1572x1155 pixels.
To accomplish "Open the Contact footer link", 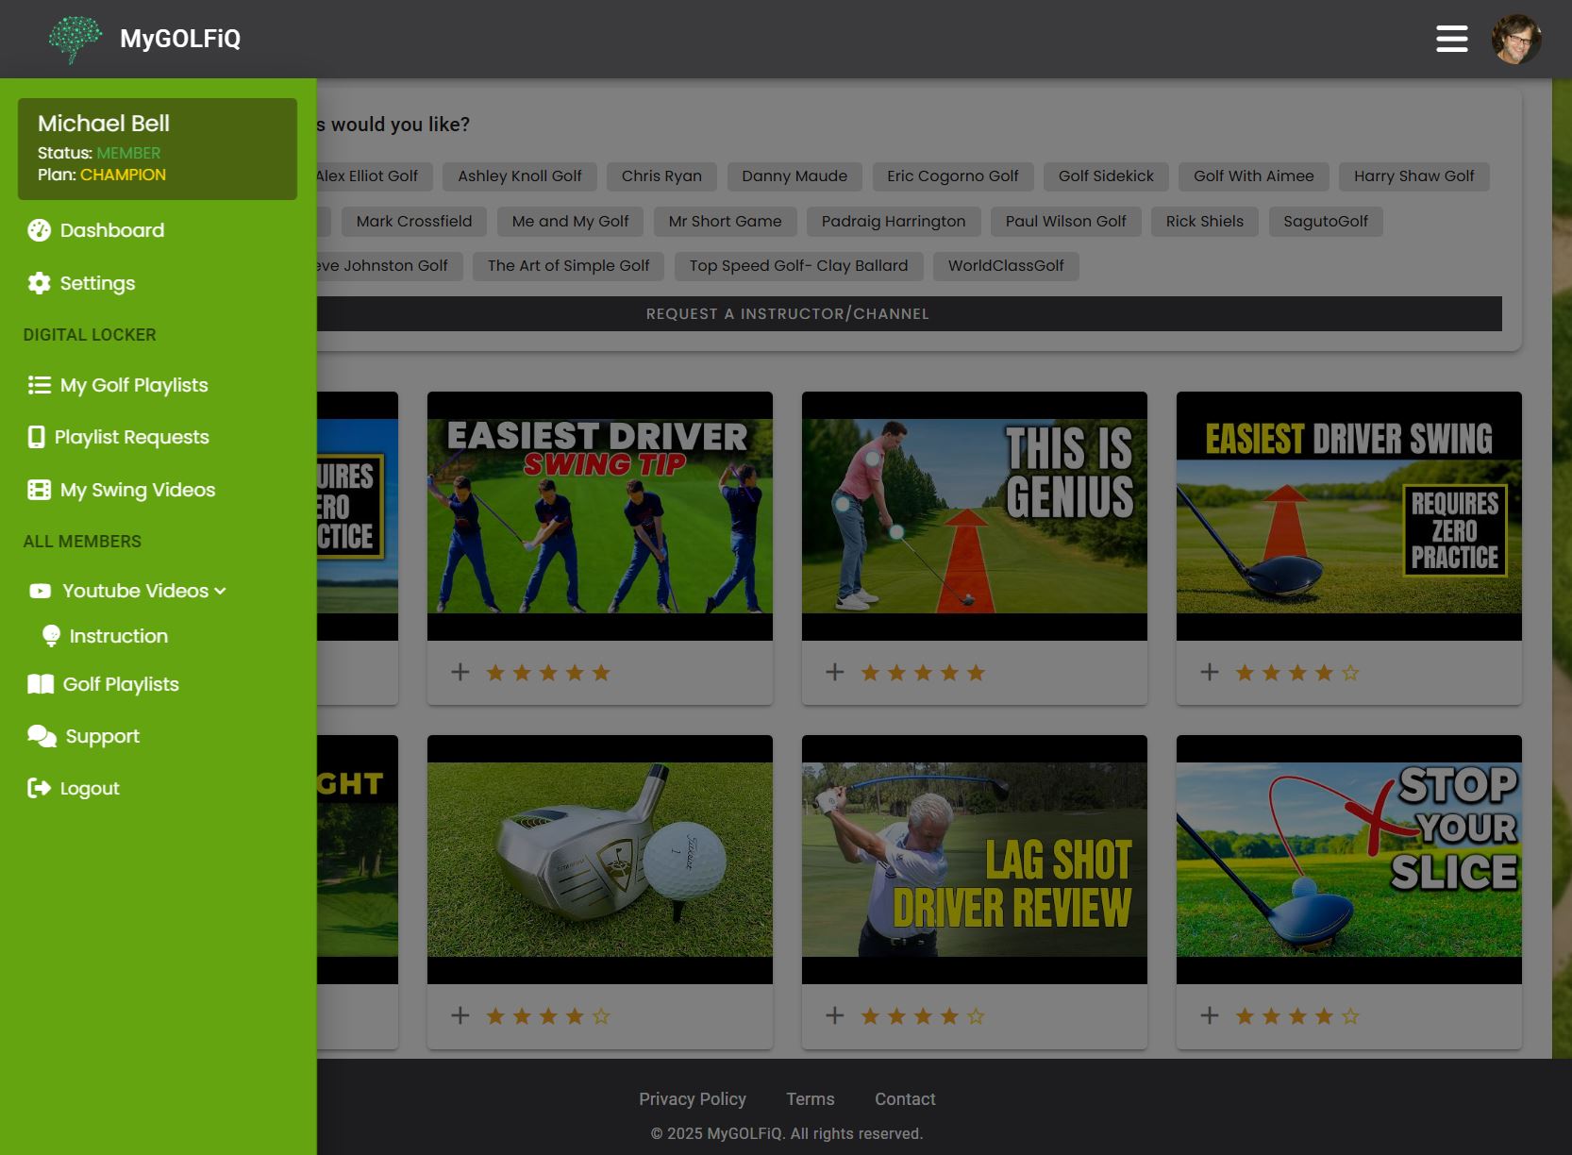I will coord(905,1099).
